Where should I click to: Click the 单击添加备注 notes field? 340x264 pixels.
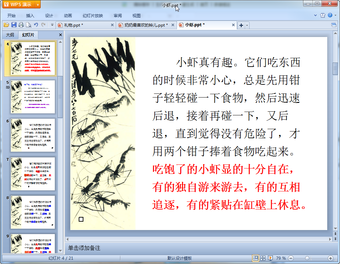pos(199,248)
